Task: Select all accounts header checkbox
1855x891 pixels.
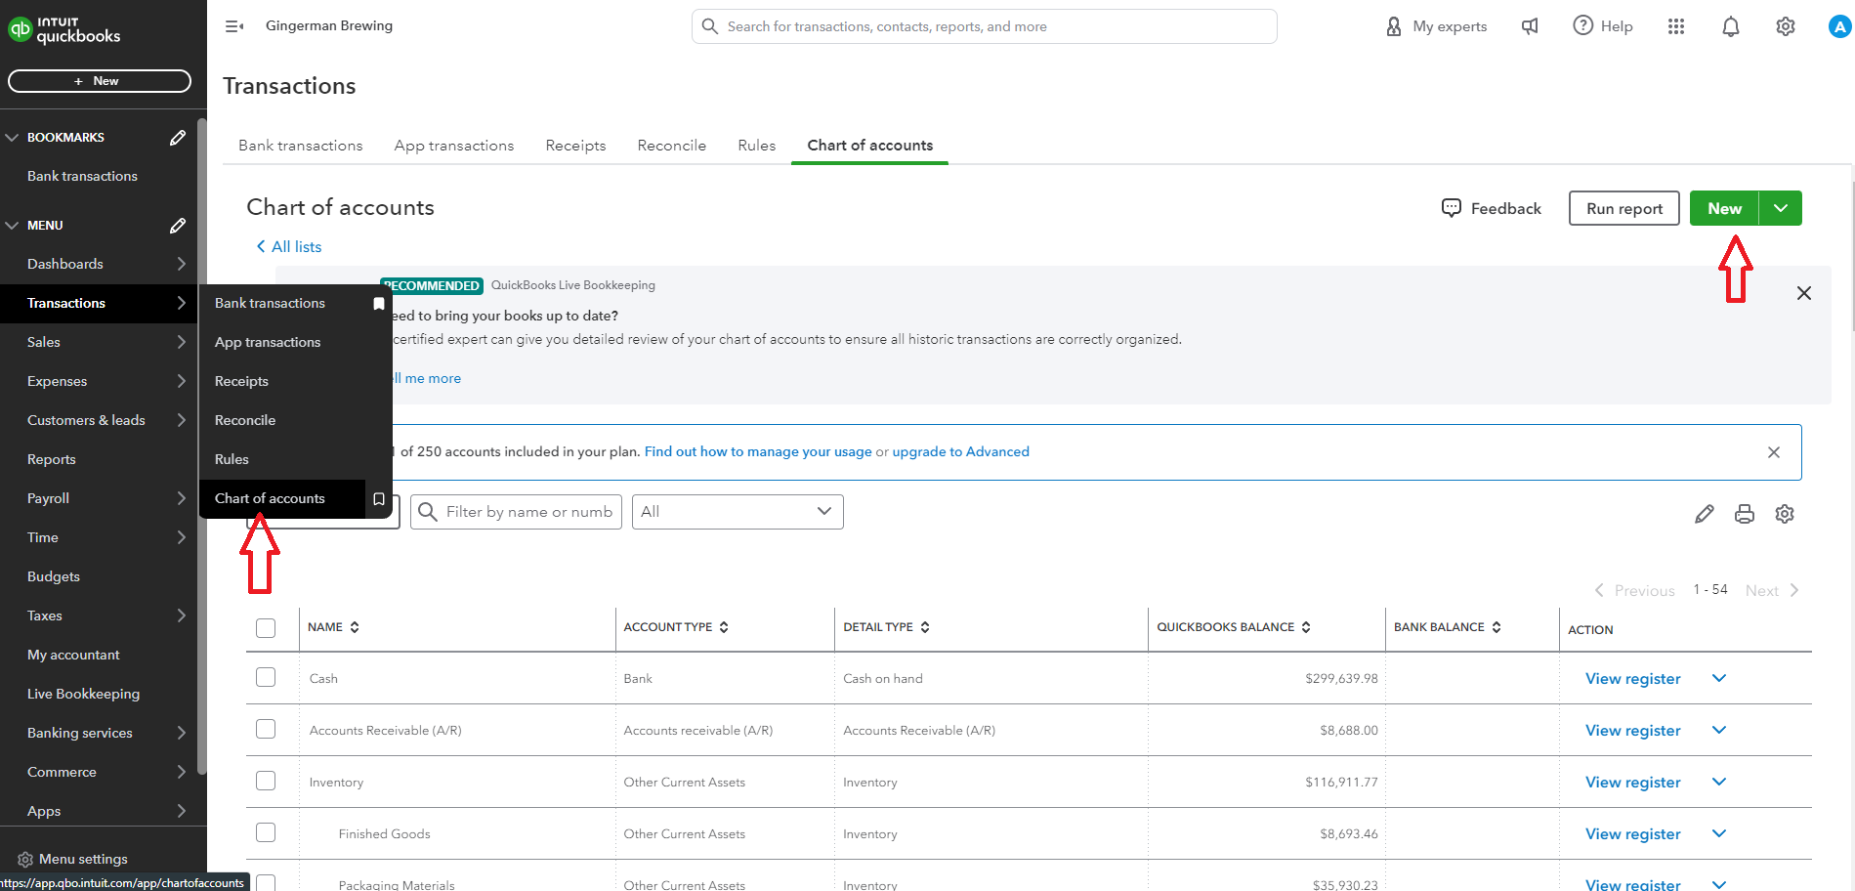Action: 266,628
